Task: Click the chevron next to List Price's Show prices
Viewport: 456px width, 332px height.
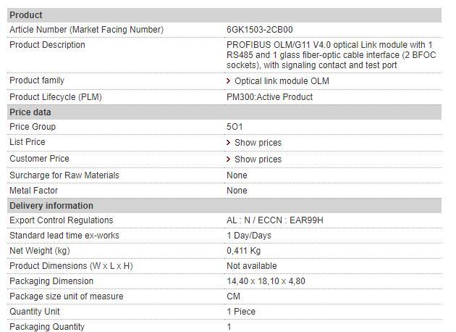Action: (x=229, y=143)
